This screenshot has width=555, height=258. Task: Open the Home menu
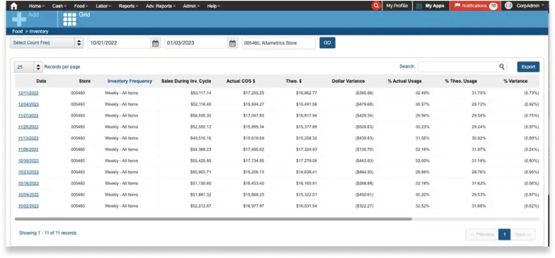(x=37, y=6)
